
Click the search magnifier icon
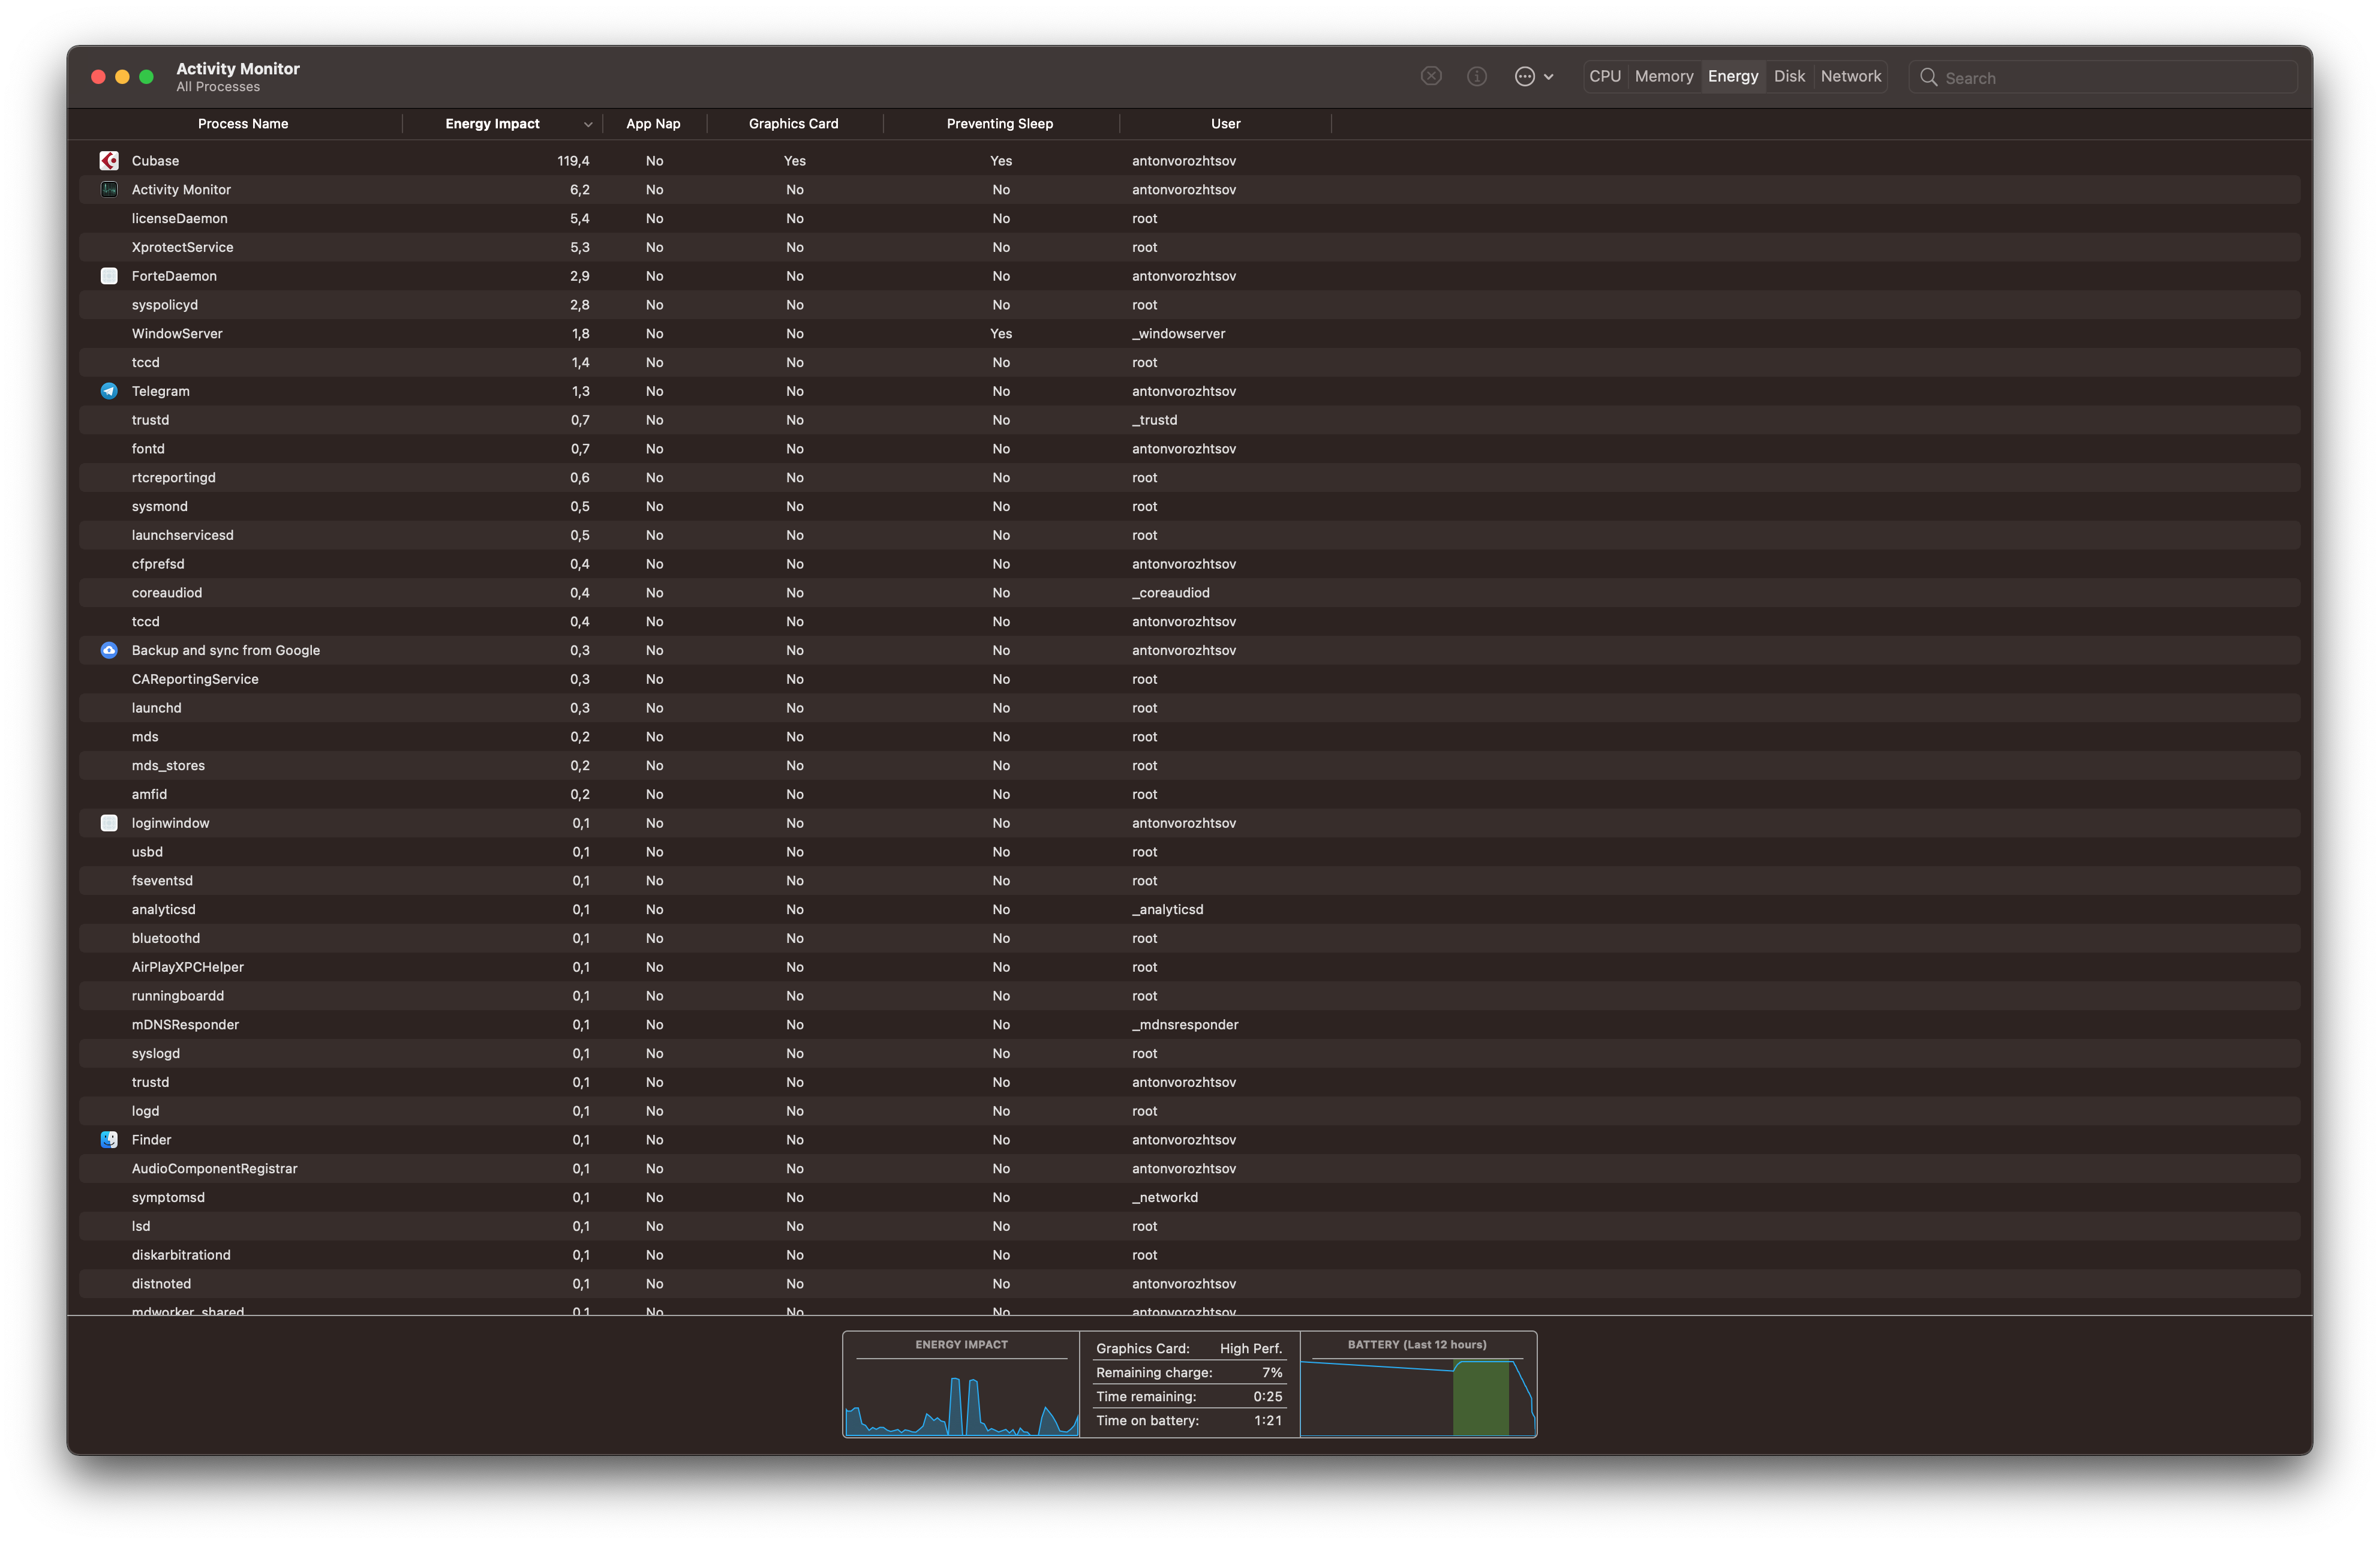coord(1929,77)
